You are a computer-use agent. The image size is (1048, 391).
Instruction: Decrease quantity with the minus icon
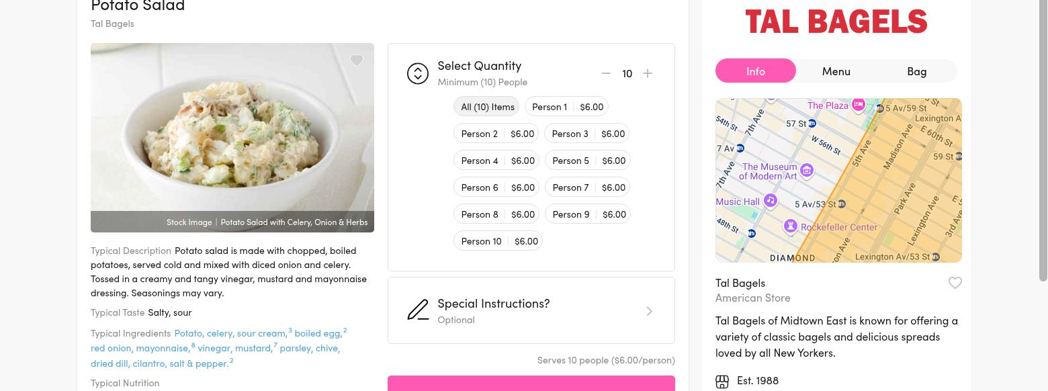(606, 73)
